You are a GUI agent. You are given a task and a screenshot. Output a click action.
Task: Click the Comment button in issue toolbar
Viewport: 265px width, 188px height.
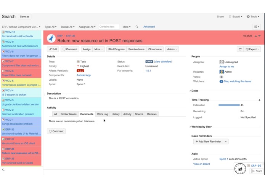click(70, 49)
